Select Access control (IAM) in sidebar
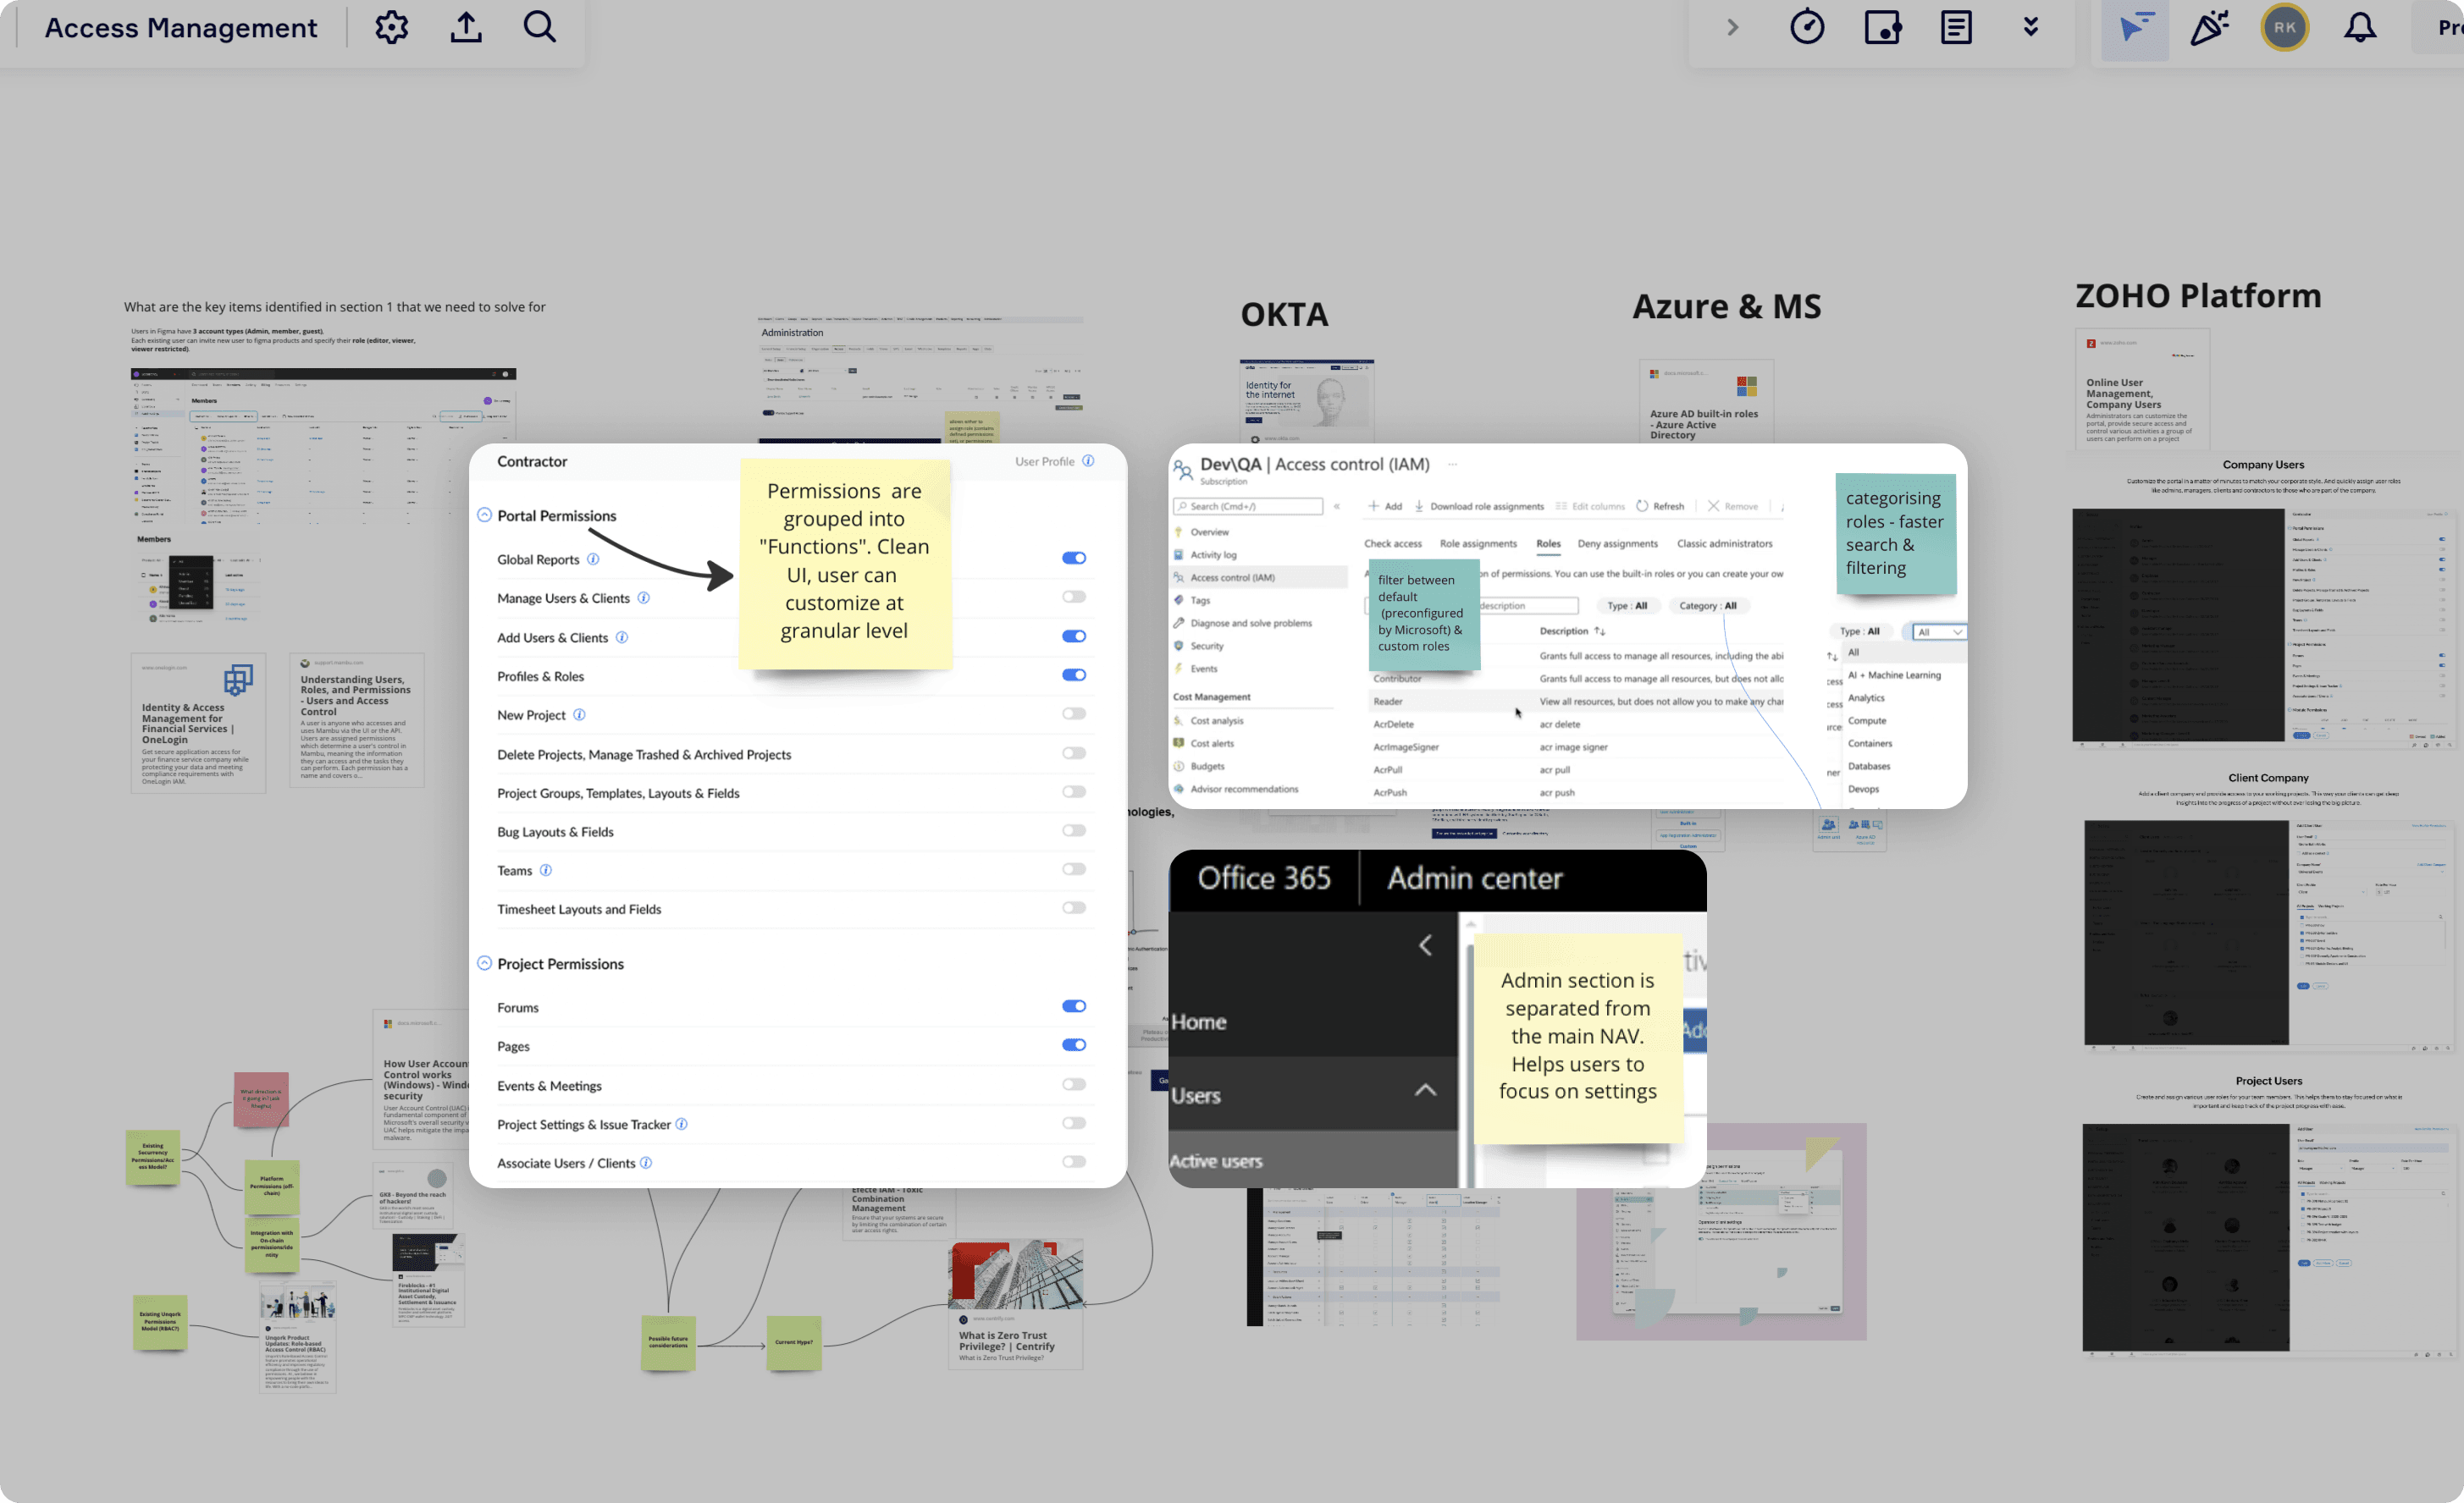Screen dimensions: 2464x1503 tap(1259, 578)
